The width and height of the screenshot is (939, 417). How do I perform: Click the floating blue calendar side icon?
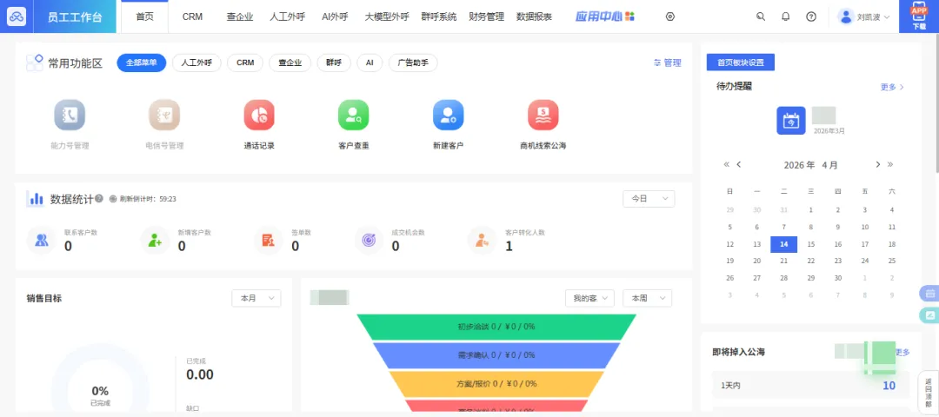click(x=930, y=293)
